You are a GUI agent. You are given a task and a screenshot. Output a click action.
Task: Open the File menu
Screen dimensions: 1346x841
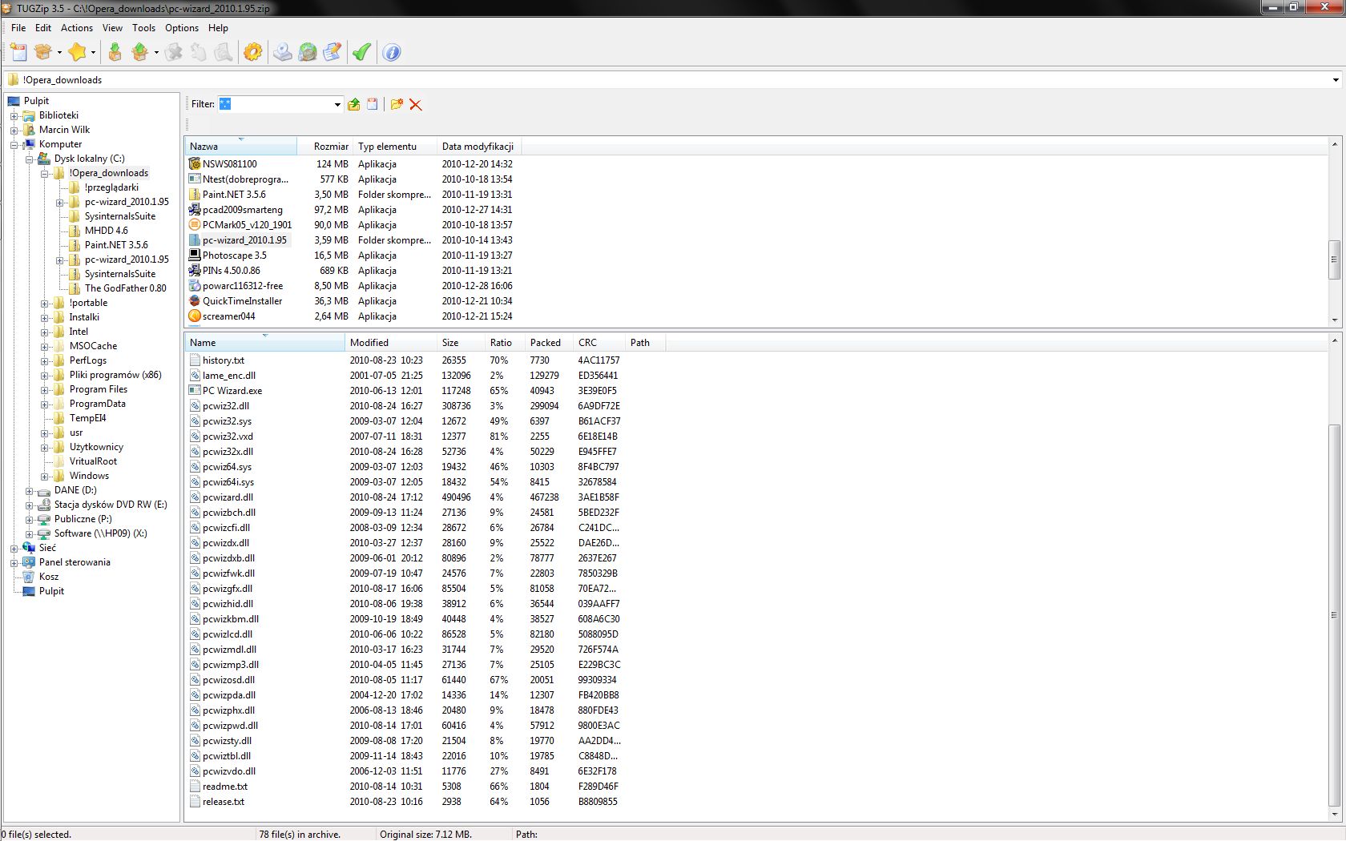[18, 28]
